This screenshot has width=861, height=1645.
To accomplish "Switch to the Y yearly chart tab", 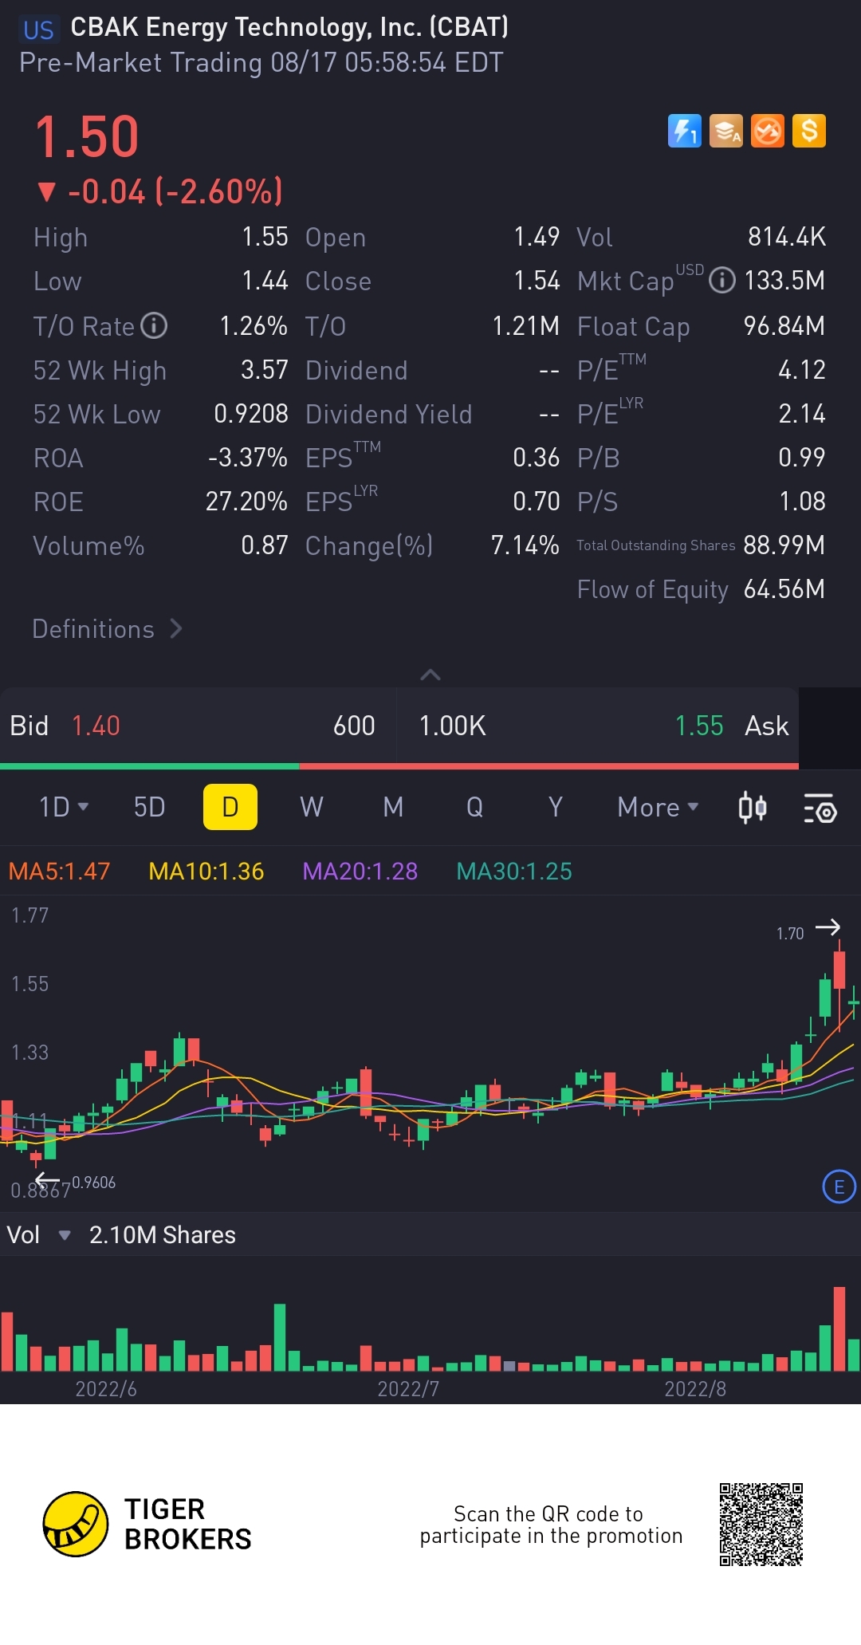I will pyautogui.click(x=556, y=807).
